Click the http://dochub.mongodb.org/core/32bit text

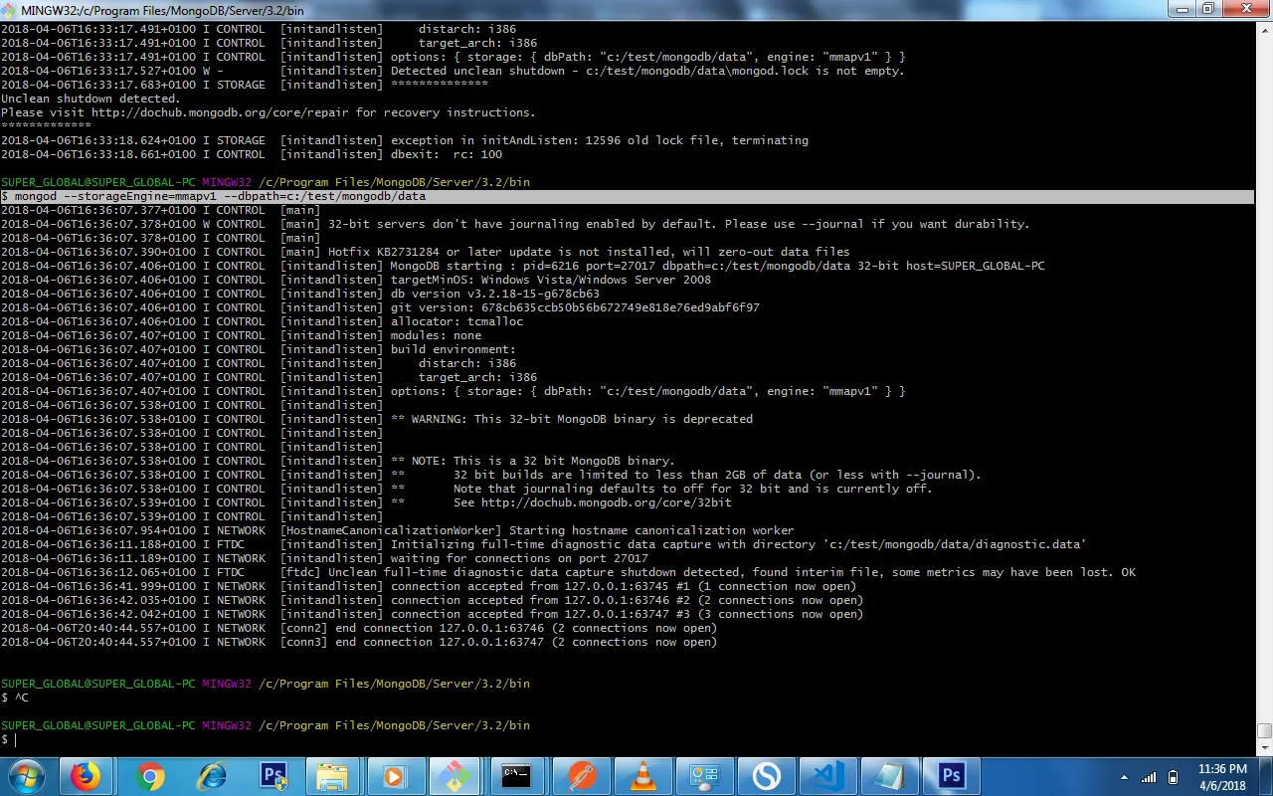(x=607, y=502)
